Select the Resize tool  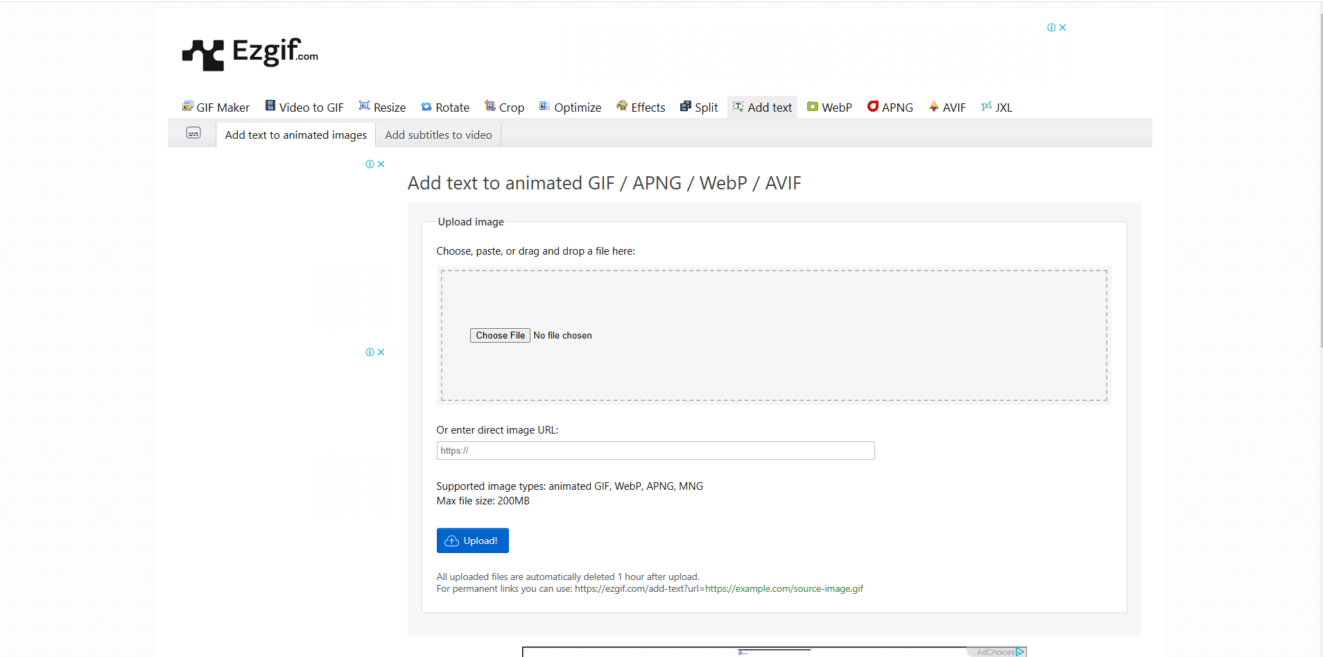click(x=382, y=107)
